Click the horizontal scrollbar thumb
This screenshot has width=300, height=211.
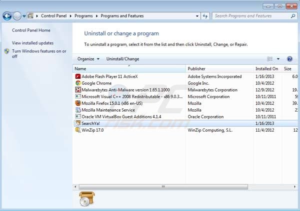(x=163, y=187)
